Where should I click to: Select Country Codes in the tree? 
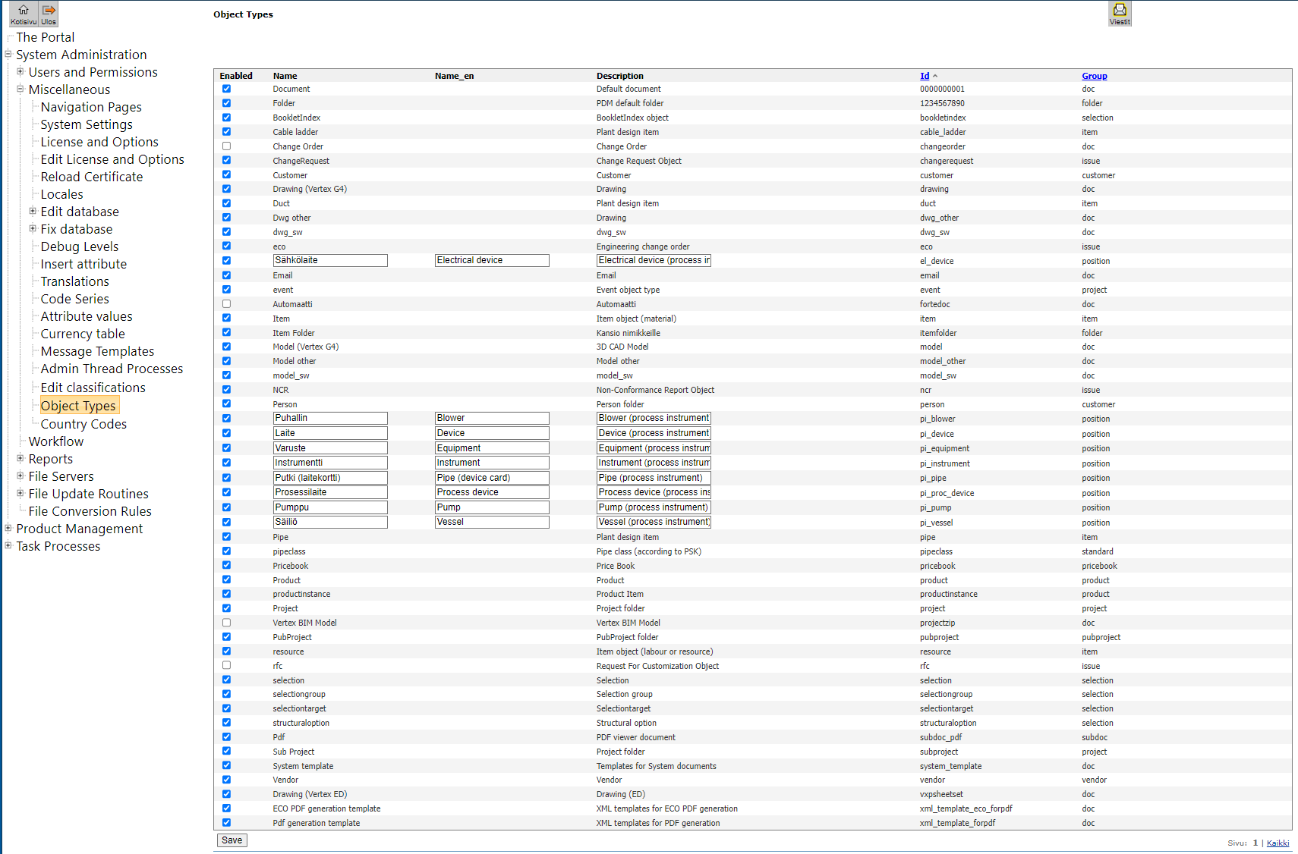[x=83, y=424]
